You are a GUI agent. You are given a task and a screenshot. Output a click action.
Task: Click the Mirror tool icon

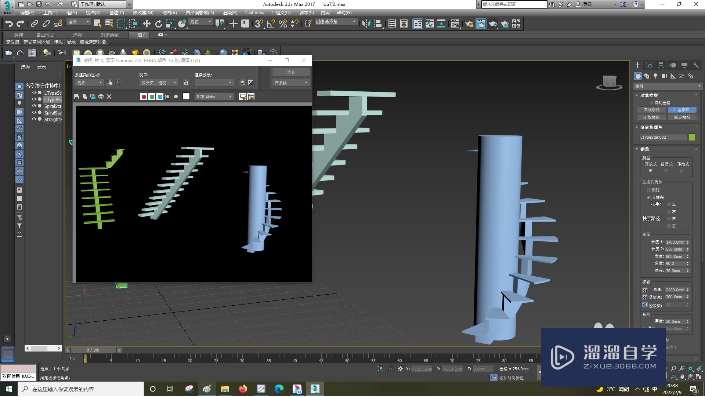(x=366, y=24)
